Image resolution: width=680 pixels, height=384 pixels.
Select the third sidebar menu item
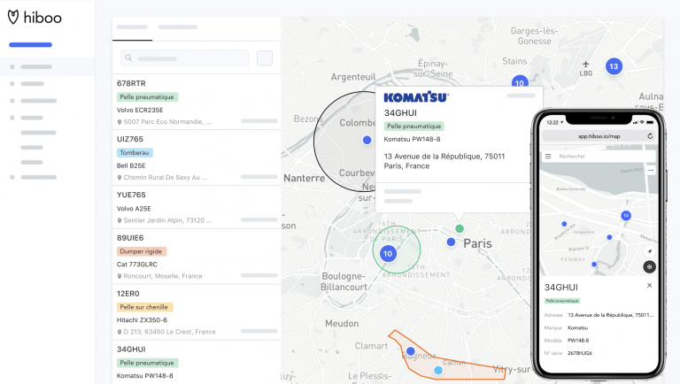tap(38, 101)
